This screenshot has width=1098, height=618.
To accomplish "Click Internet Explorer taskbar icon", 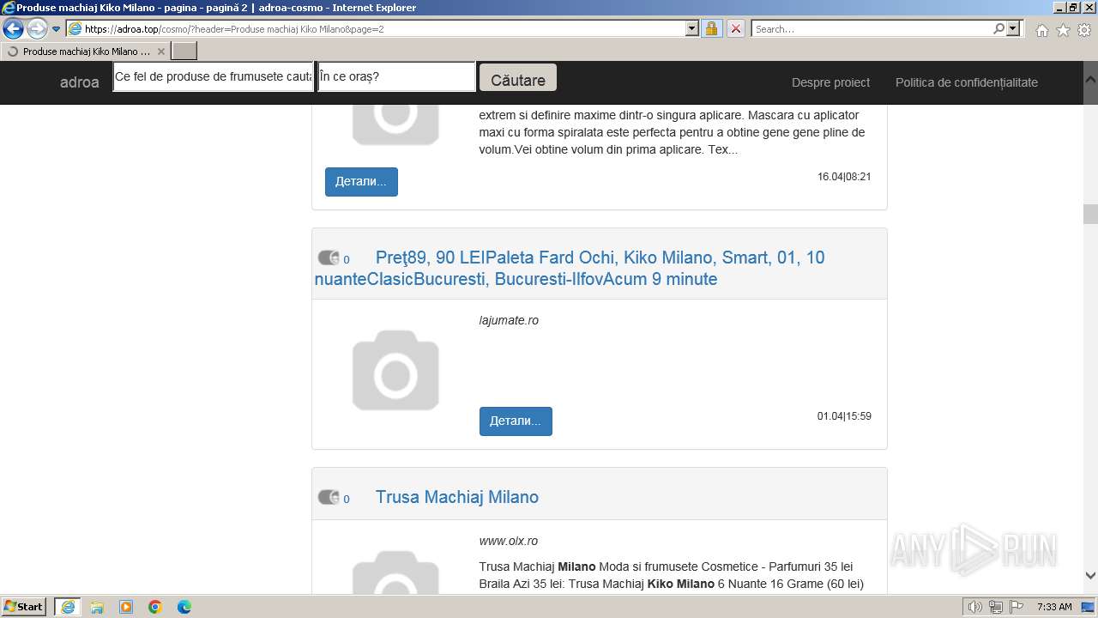I will click(x=68, y=607).
